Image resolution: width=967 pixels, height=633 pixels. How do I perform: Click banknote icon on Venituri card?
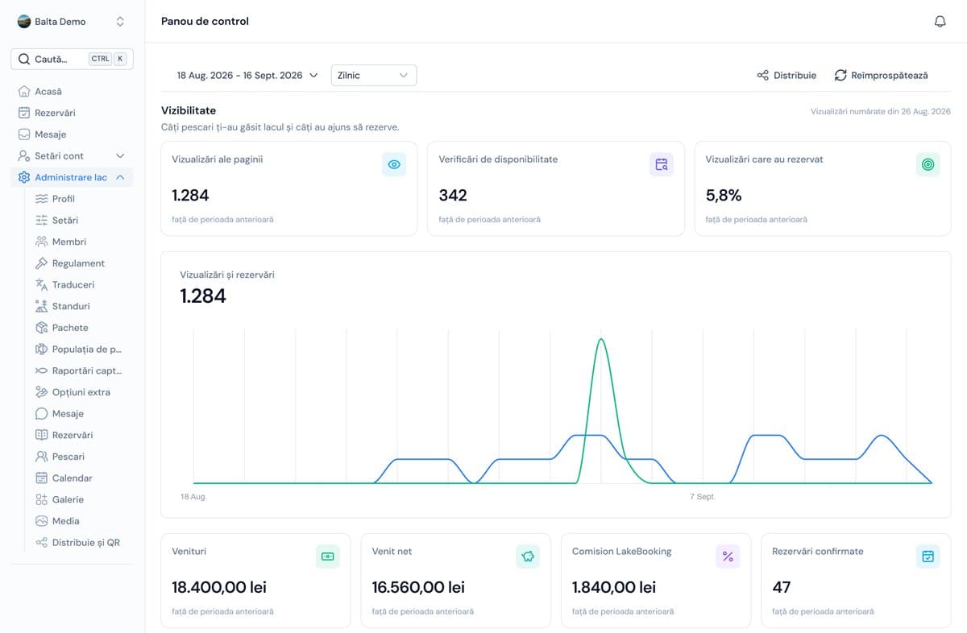(x=328, y=556)
